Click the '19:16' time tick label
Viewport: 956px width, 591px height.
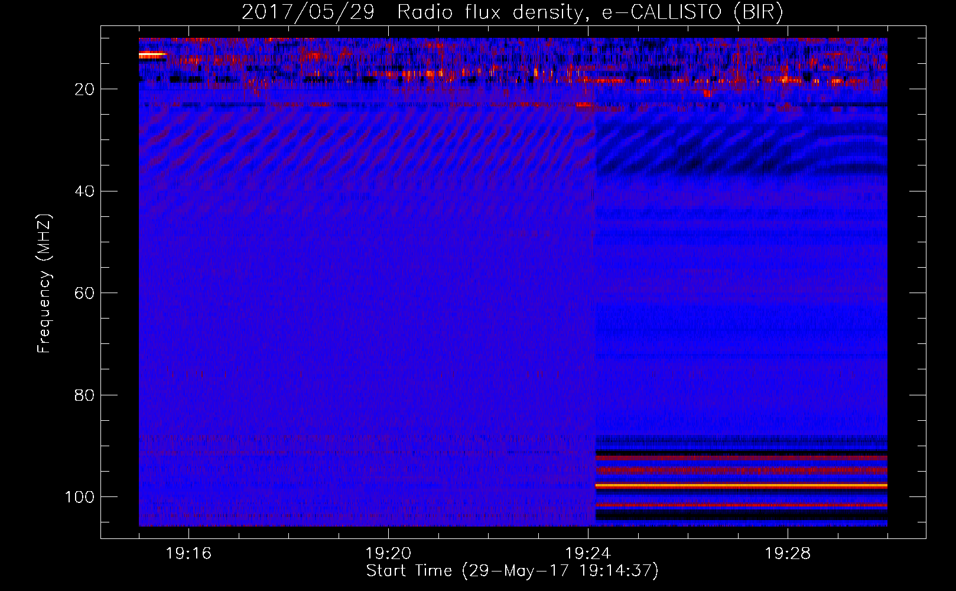[188, 554]
